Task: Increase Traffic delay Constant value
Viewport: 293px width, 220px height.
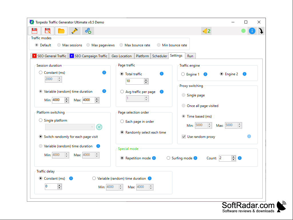Action: 59,185
